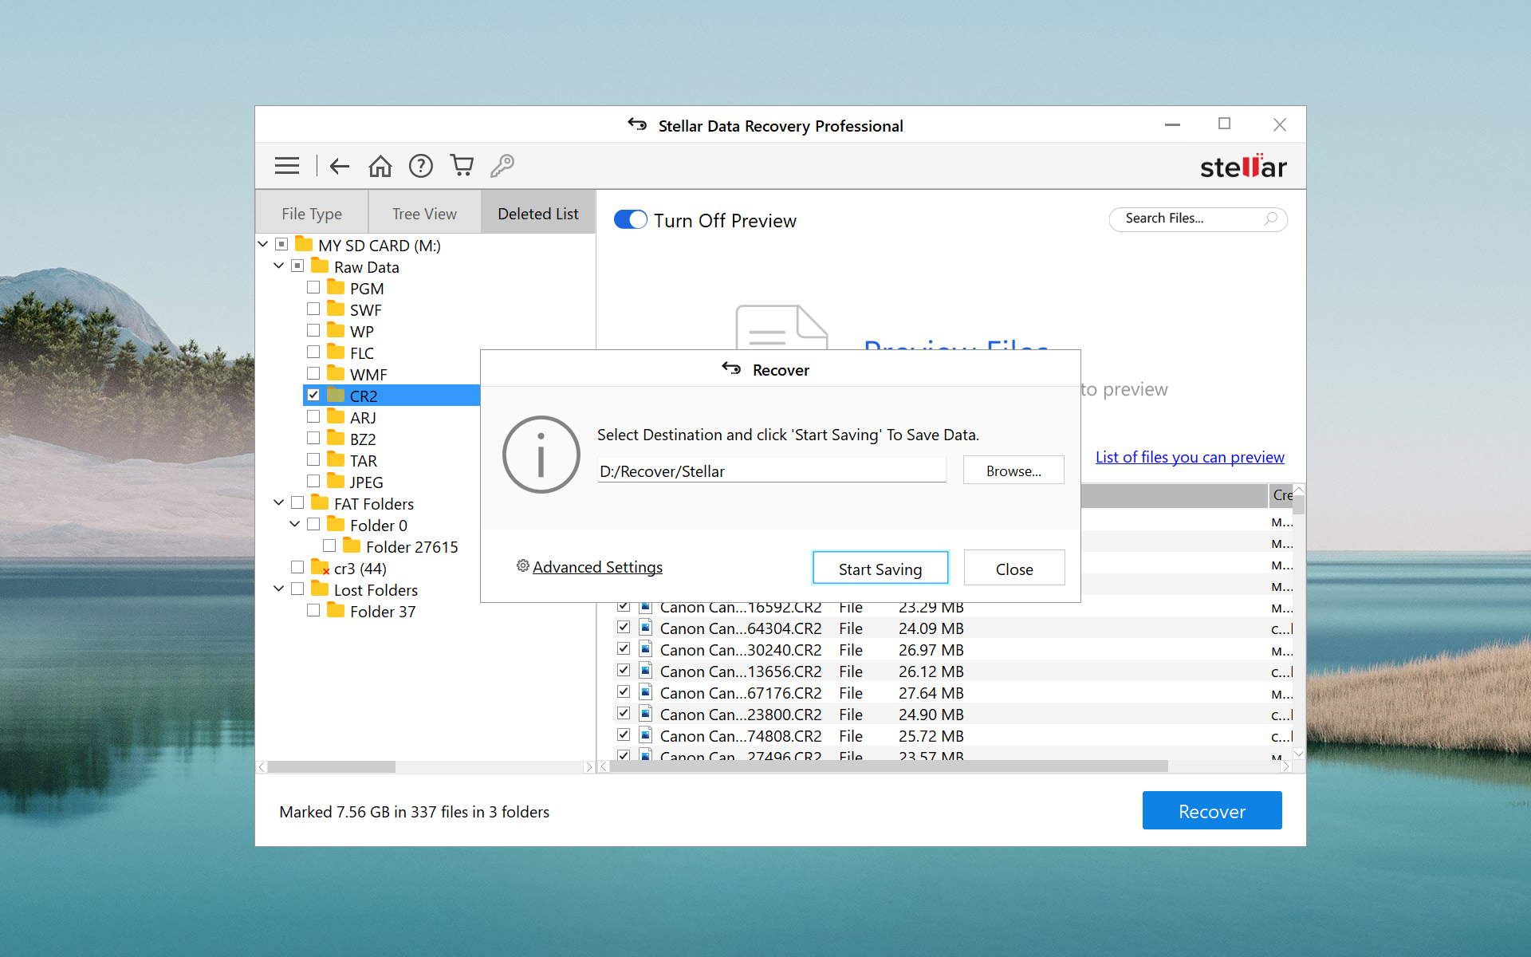The image size is (1531, 957).
Task: Click file icon of Canon Can...13656.CR2
Action: point(646,671)
